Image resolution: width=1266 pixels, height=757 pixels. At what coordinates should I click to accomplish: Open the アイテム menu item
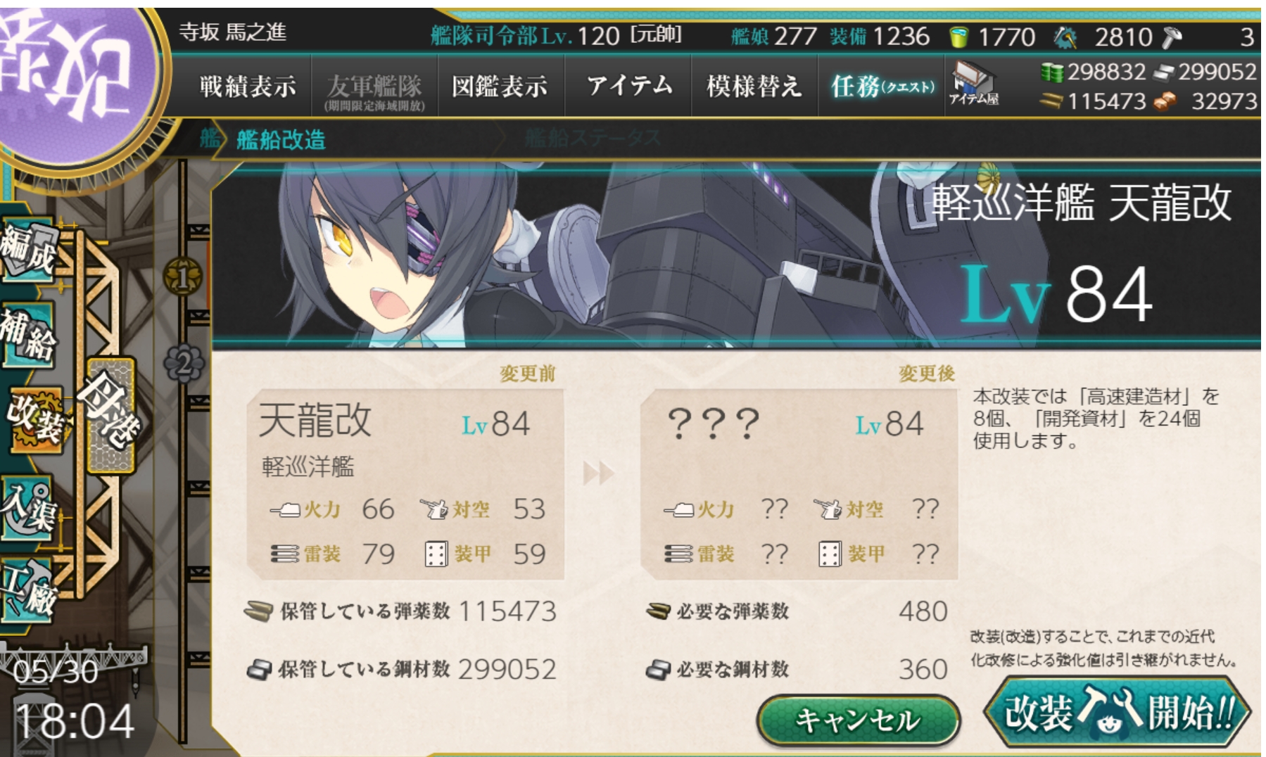click(x=629, y=86)
